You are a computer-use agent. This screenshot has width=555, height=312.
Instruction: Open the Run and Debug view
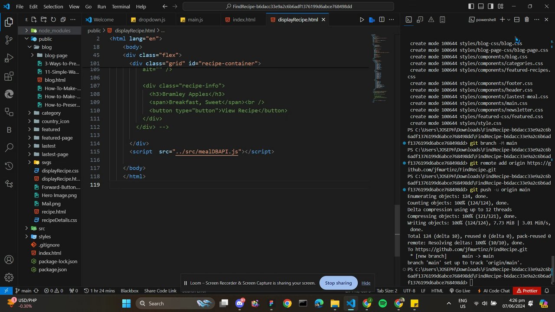tap(9, 58)
